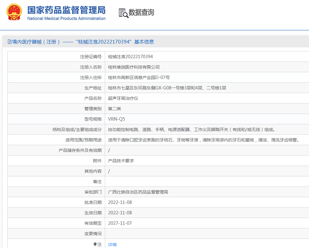Click the 管理类别 label

pyautogui.click(x=93, y=109)
